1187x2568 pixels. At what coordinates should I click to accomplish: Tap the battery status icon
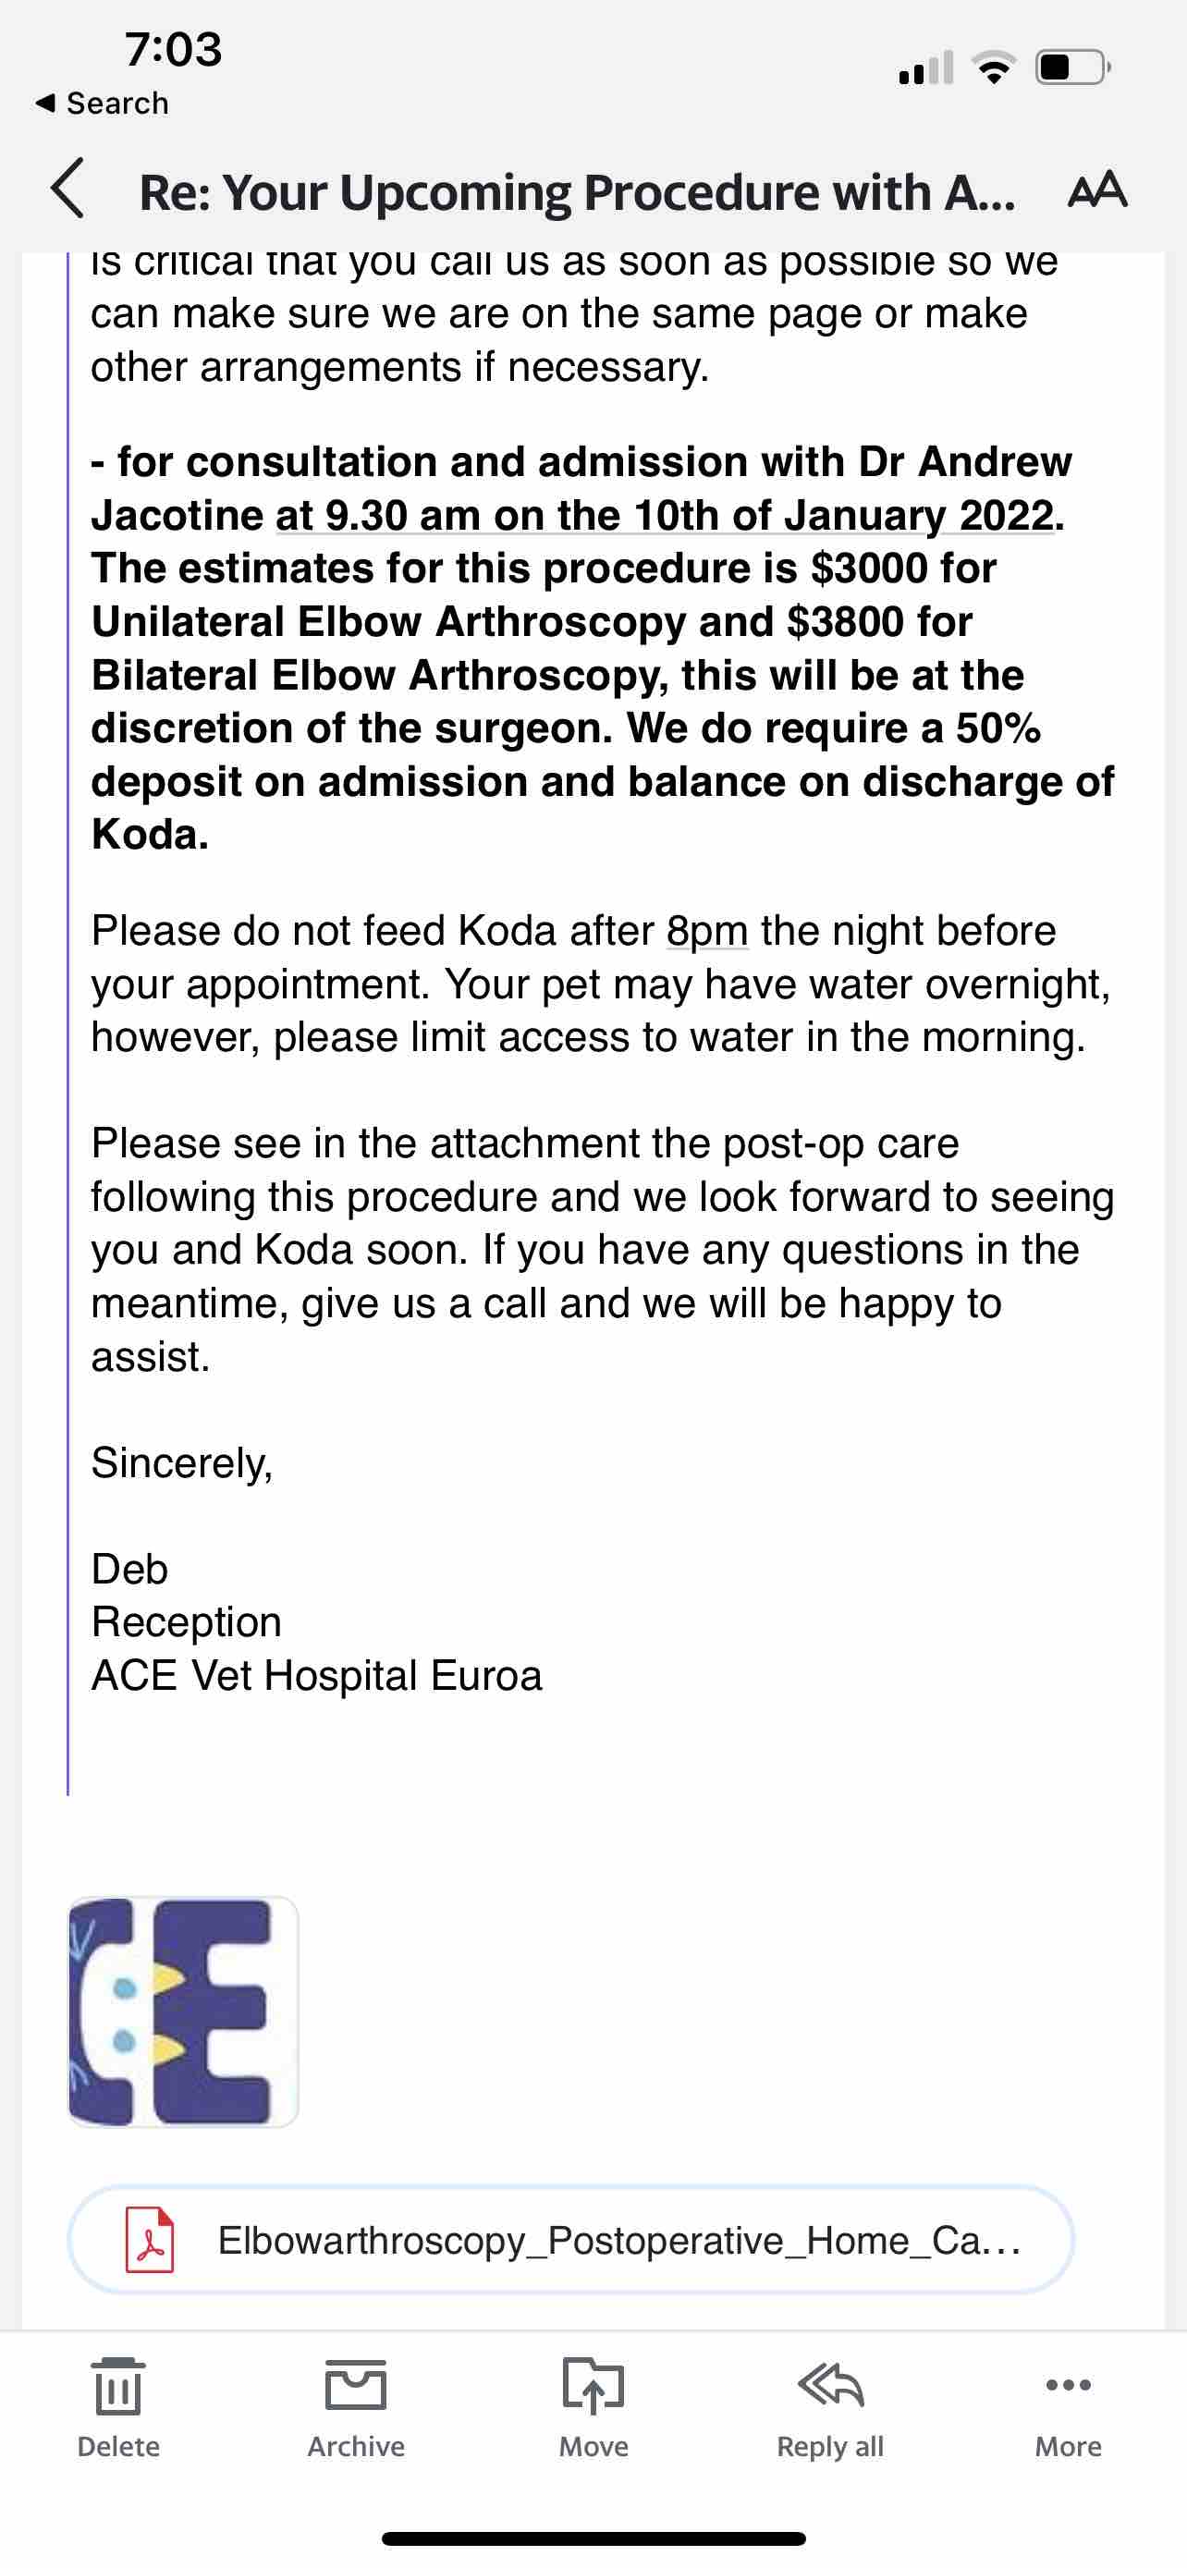click(1072, 67)
